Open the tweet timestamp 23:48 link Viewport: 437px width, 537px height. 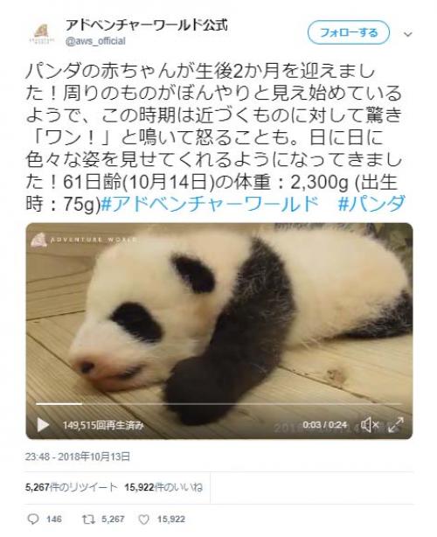tap(78, 457)
